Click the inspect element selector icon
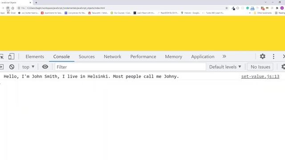The image size is (285, 160). [2, 56]
